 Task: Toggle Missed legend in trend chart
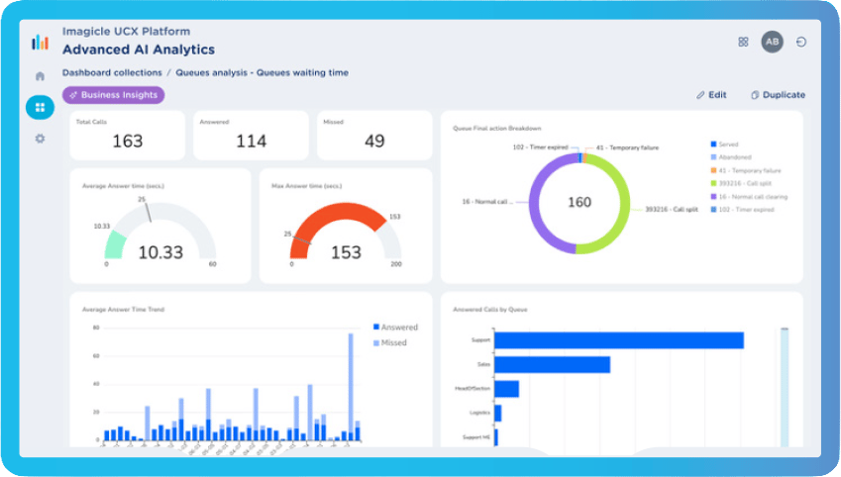(x=390, y=342)
